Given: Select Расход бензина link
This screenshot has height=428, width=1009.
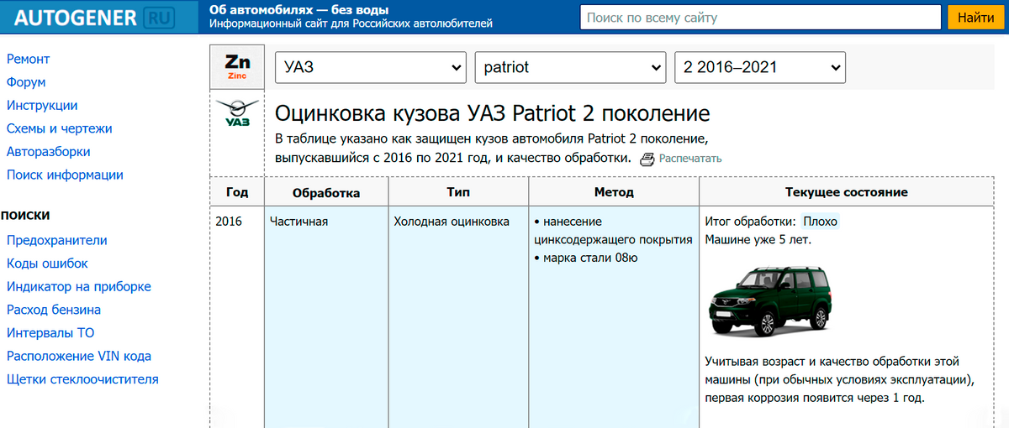Looking at the screenshot, I should pos(54,310).
